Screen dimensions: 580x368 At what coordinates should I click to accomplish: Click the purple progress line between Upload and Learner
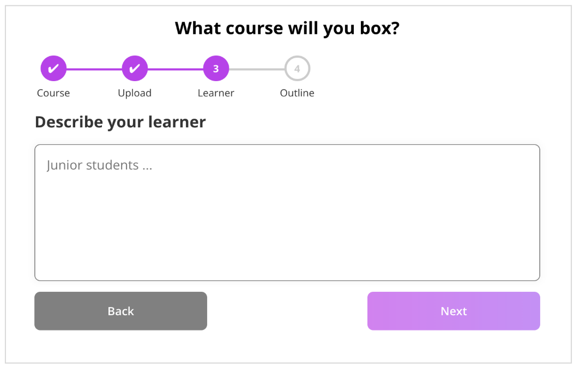176,69
